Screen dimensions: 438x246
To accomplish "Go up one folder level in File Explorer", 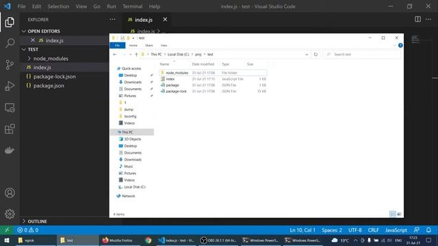I will [x=136, y=55].
